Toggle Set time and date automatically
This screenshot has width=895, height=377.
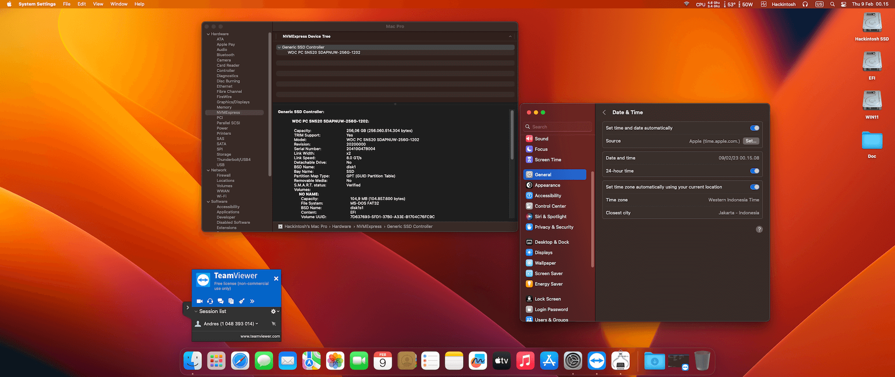(755, 128)
